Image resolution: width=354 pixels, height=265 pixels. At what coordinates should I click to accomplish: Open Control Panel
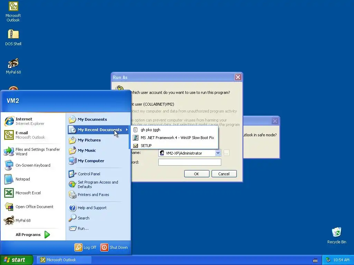pos(99,174)
